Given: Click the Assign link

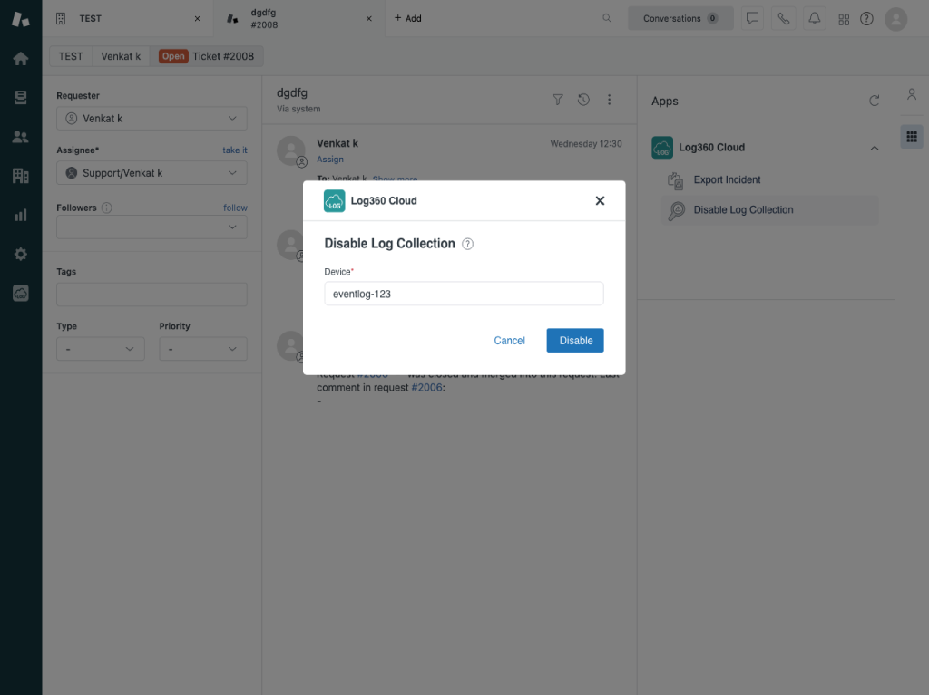Looking at the screenshot, I should 330,159.
